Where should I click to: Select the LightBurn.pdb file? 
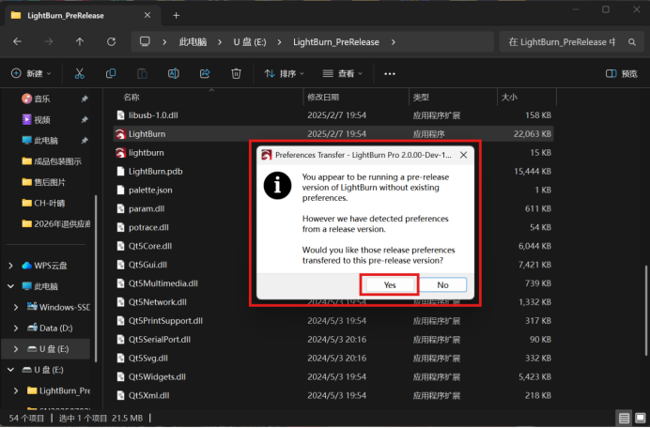[x=155, y=171]
